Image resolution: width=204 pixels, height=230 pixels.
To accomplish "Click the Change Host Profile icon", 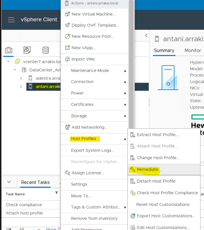I will [x=133, y=158].
